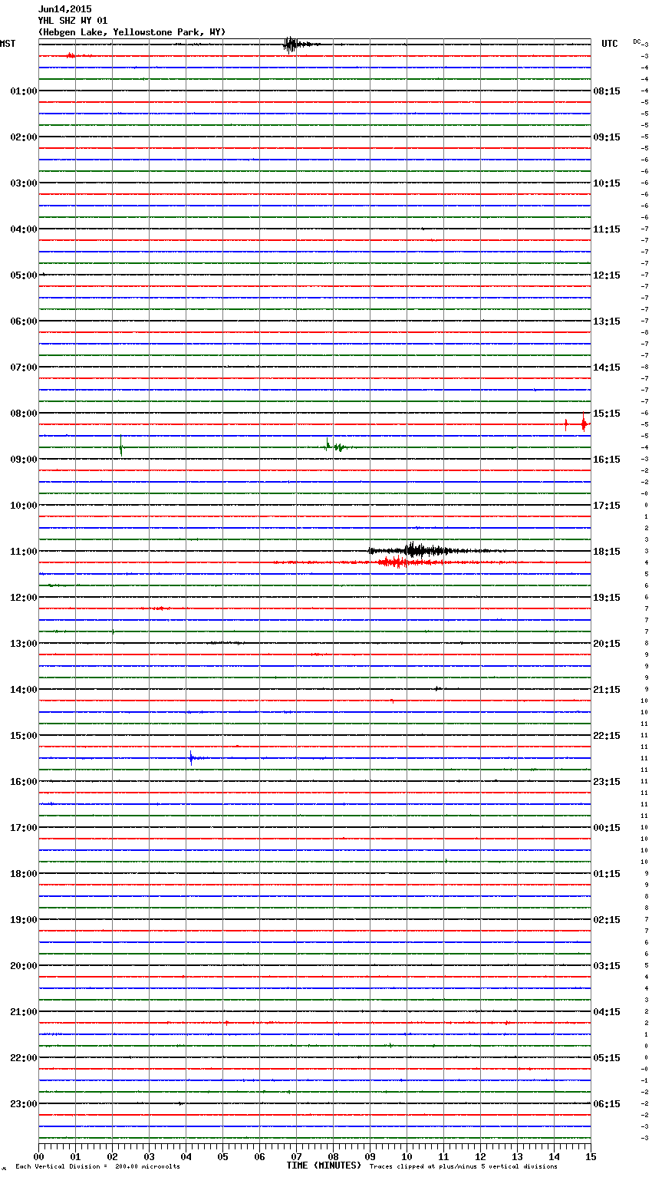Click the 01:15 UTC time label
The height and width of the screenshot is (1177, 652).
(607, 874)
